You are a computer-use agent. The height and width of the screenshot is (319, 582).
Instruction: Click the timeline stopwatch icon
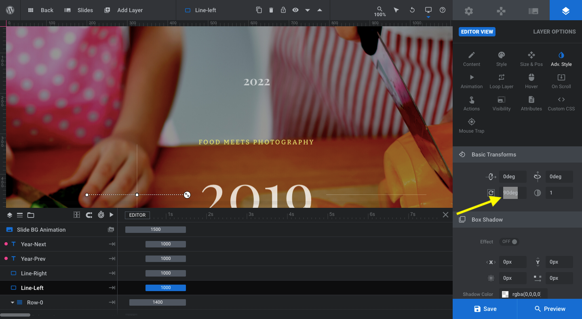click(x=101, y=215)
